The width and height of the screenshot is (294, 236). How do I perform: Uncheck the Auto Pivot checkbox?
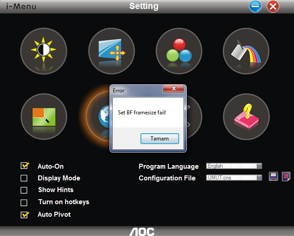(x=24, y=215)
